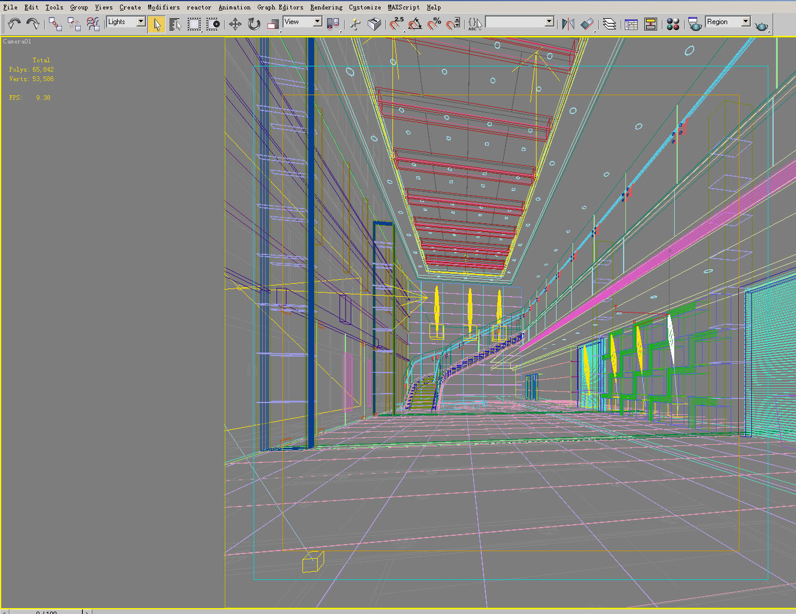796x614 pixels.
Task: Toggle the Spinner Snap icon
Action: (453, 24)
